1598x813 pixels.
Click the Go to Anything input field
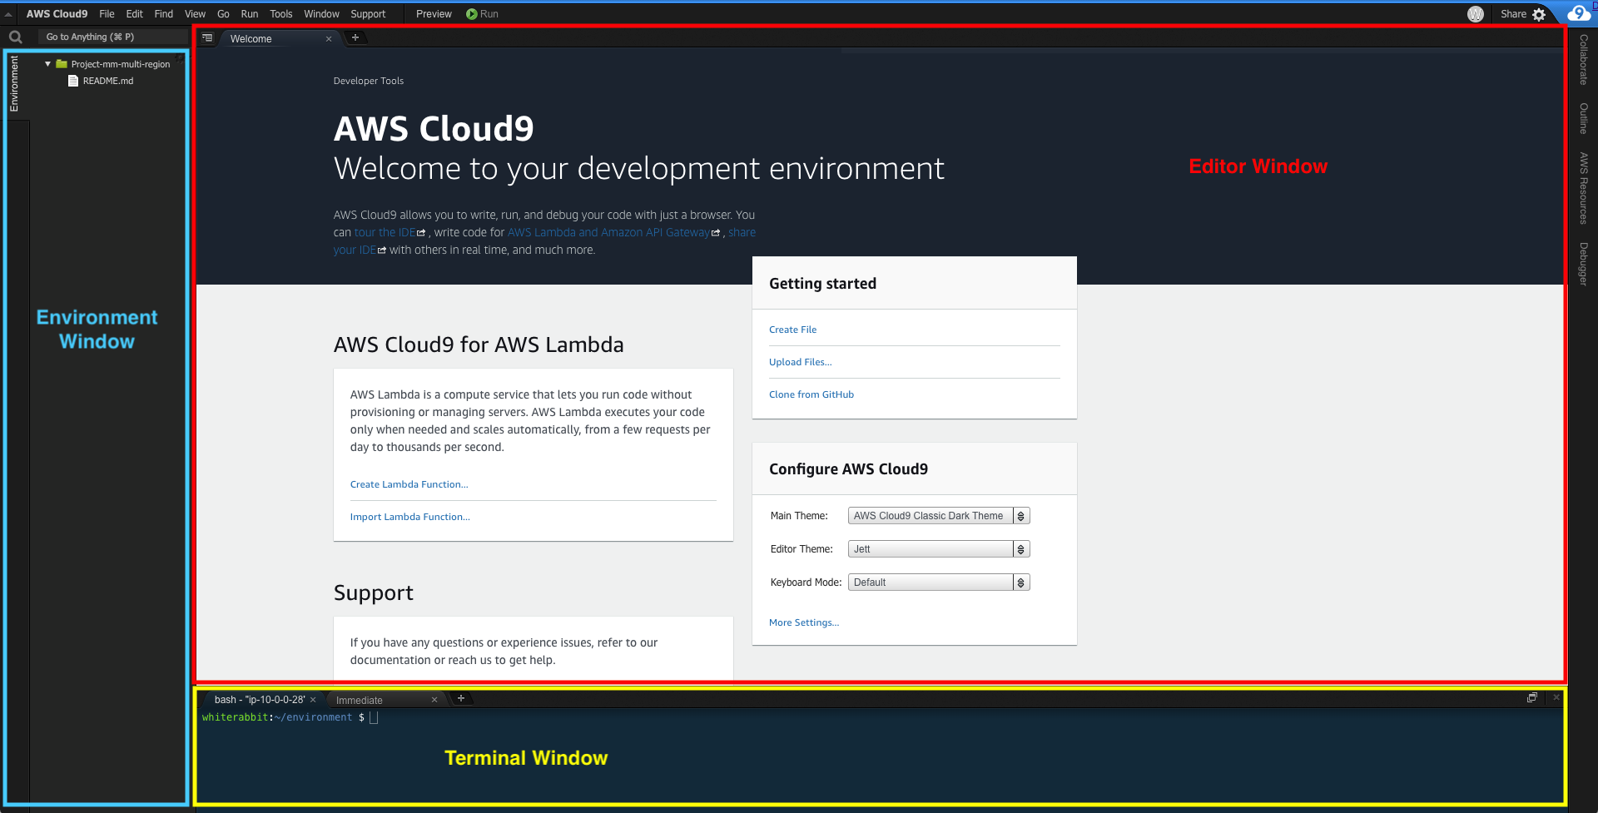click(x=113, y=37)
